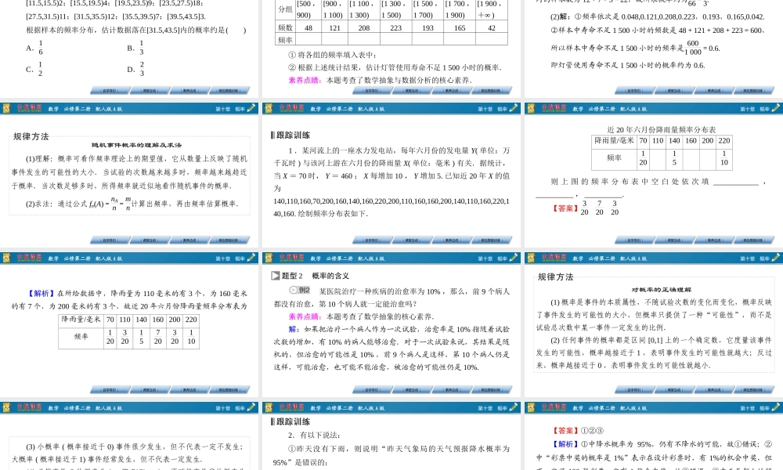Click 自学导引 button on 题型2 概率的含义 slide
The image size is (783, 470).
pos(371,389)
